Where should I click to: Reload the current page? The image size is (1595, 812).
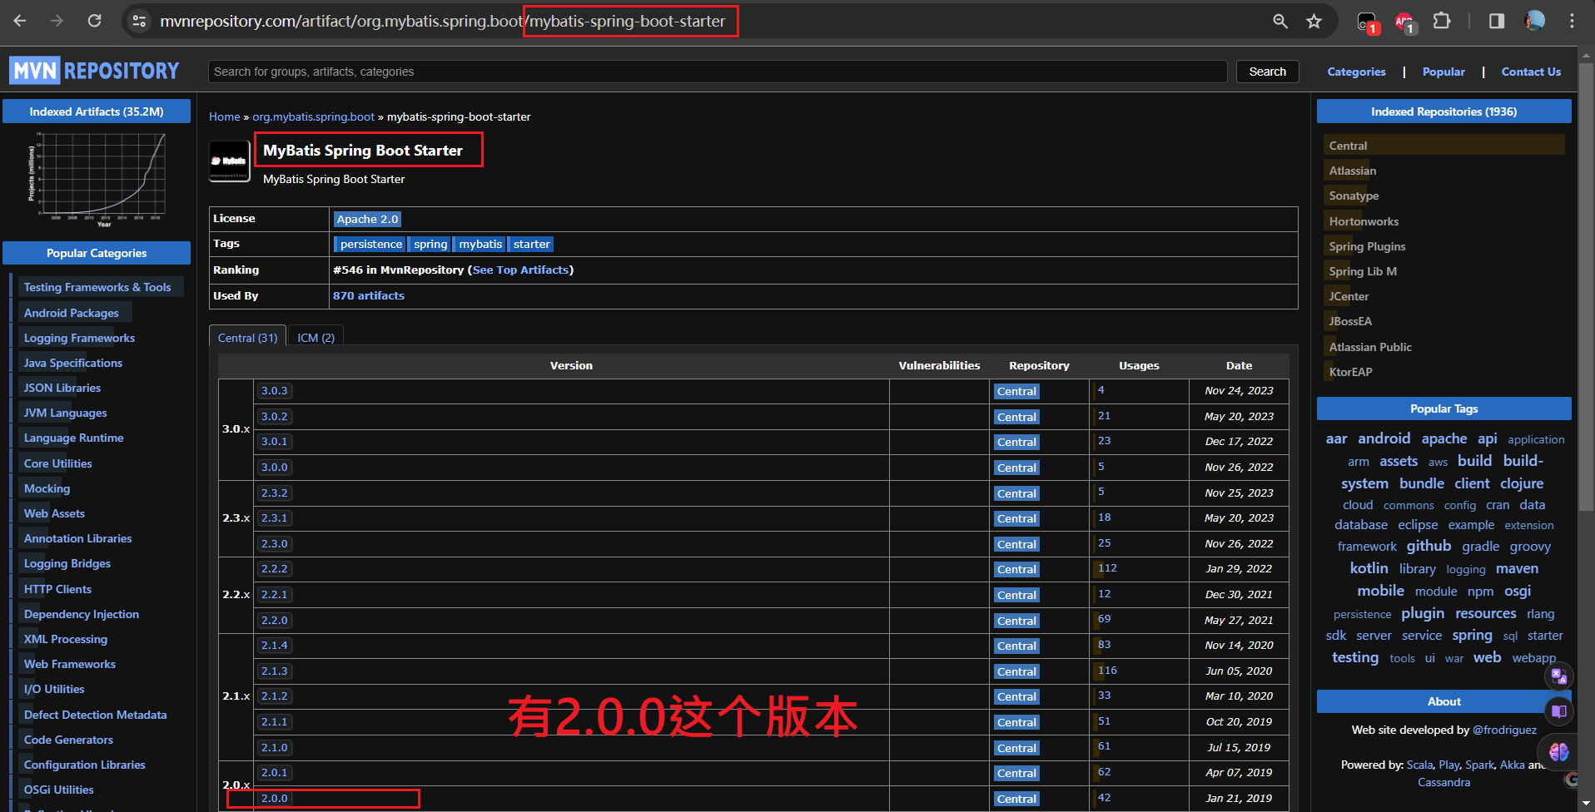point(94,21)
